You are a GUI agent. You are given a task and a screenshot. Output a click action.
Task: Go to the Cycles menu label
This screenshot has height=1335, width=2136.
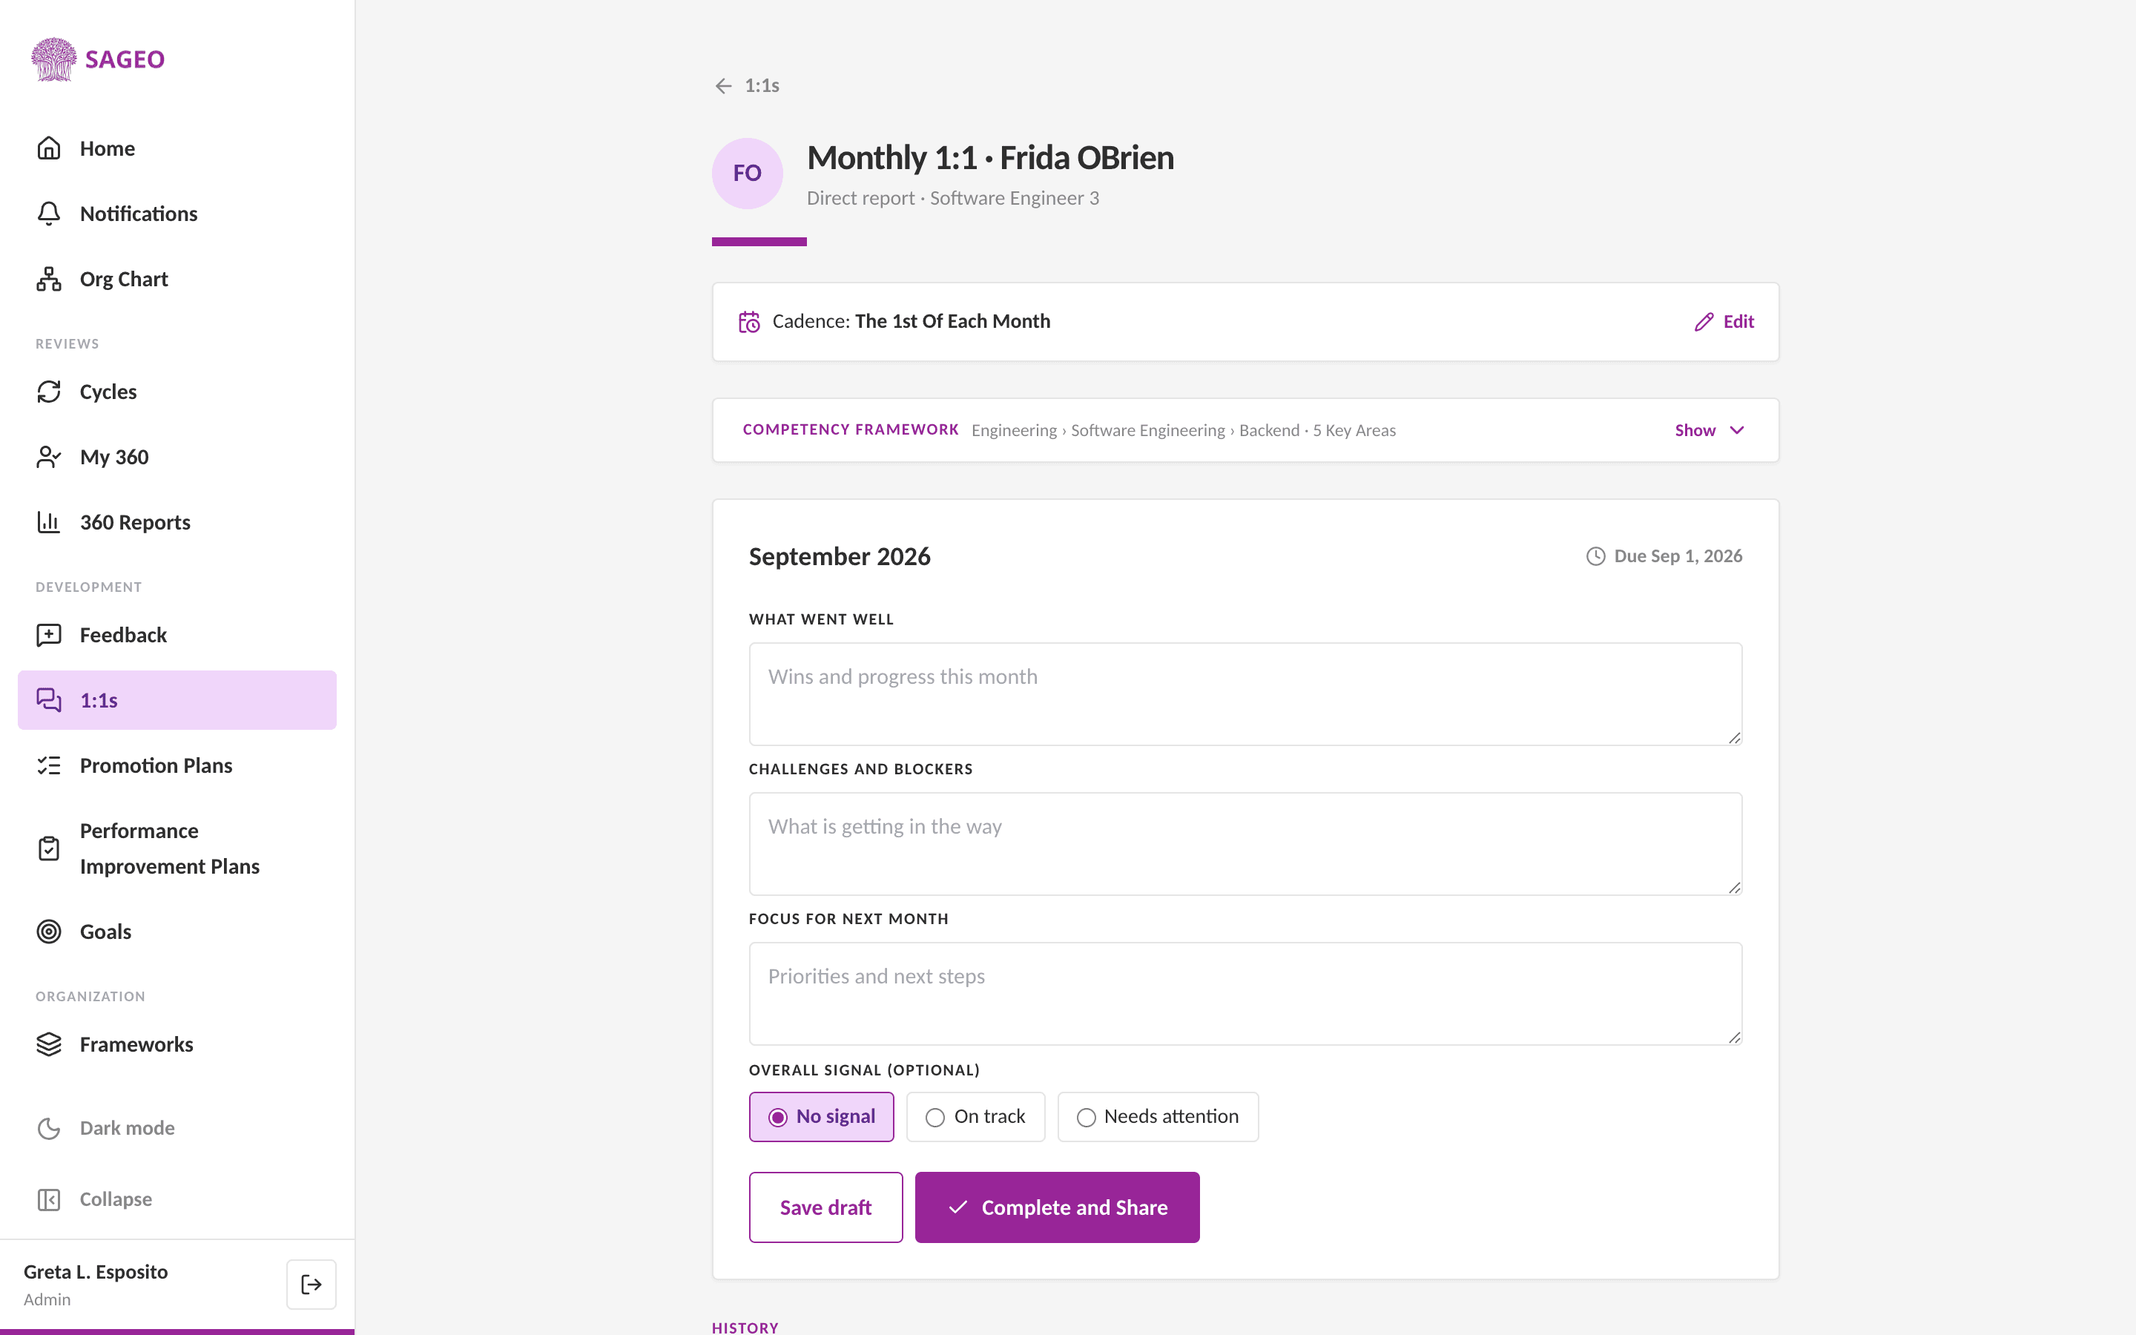(108, 391)
